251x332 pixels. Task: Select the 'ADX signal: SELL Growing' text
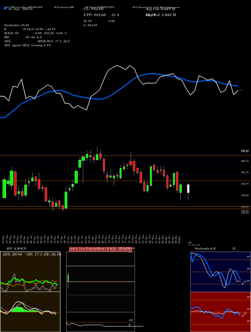pyautogui.click(x=28, y=45)
